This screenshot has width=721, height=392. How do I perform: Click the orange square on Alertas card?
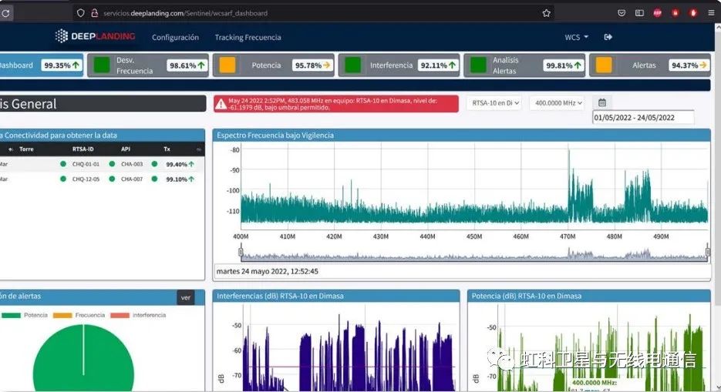pos(604,65)
